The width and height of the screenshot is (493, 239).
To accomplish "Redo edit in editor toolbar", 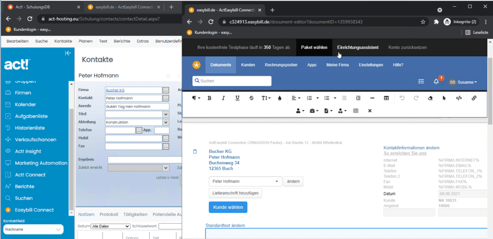I will [x=416, y=98].
